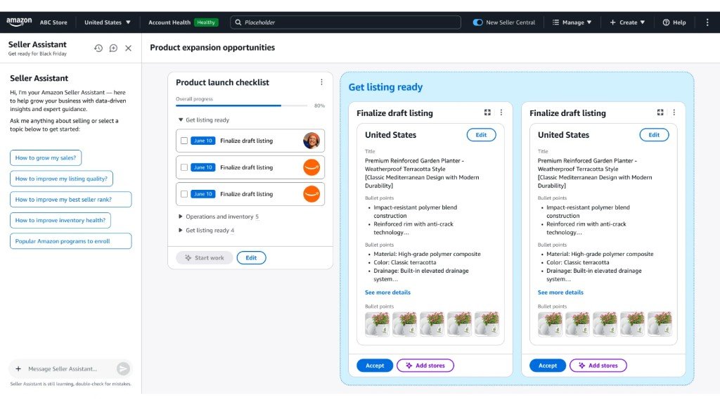Check the first Finalize draft listing checkbox

(184, 141)
